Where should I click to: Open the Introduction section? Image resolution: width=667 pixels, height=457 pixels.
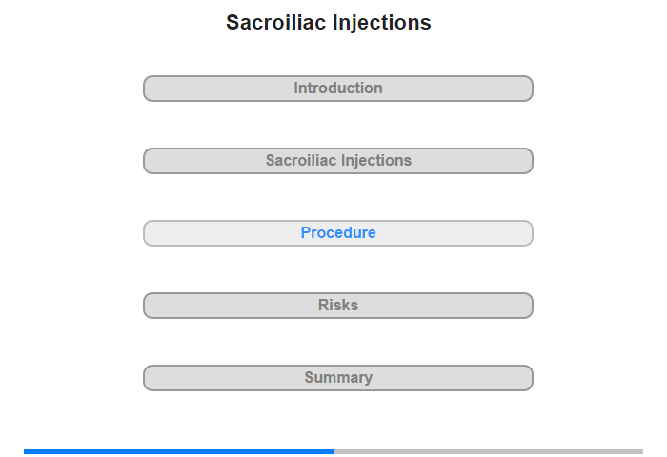coord(337,89)
